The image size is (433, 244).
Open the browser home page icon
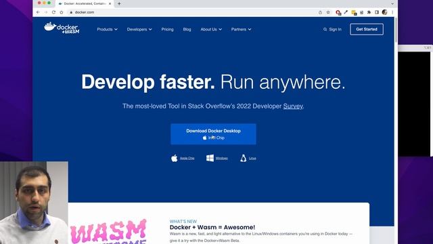(62, 12)
